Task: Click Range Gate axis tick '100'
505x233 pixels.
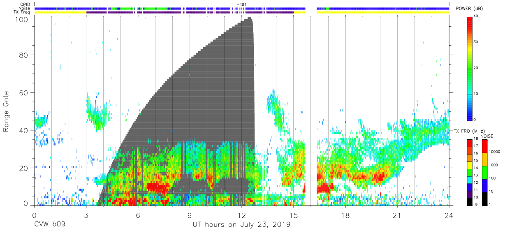Action: coord(22,19)
